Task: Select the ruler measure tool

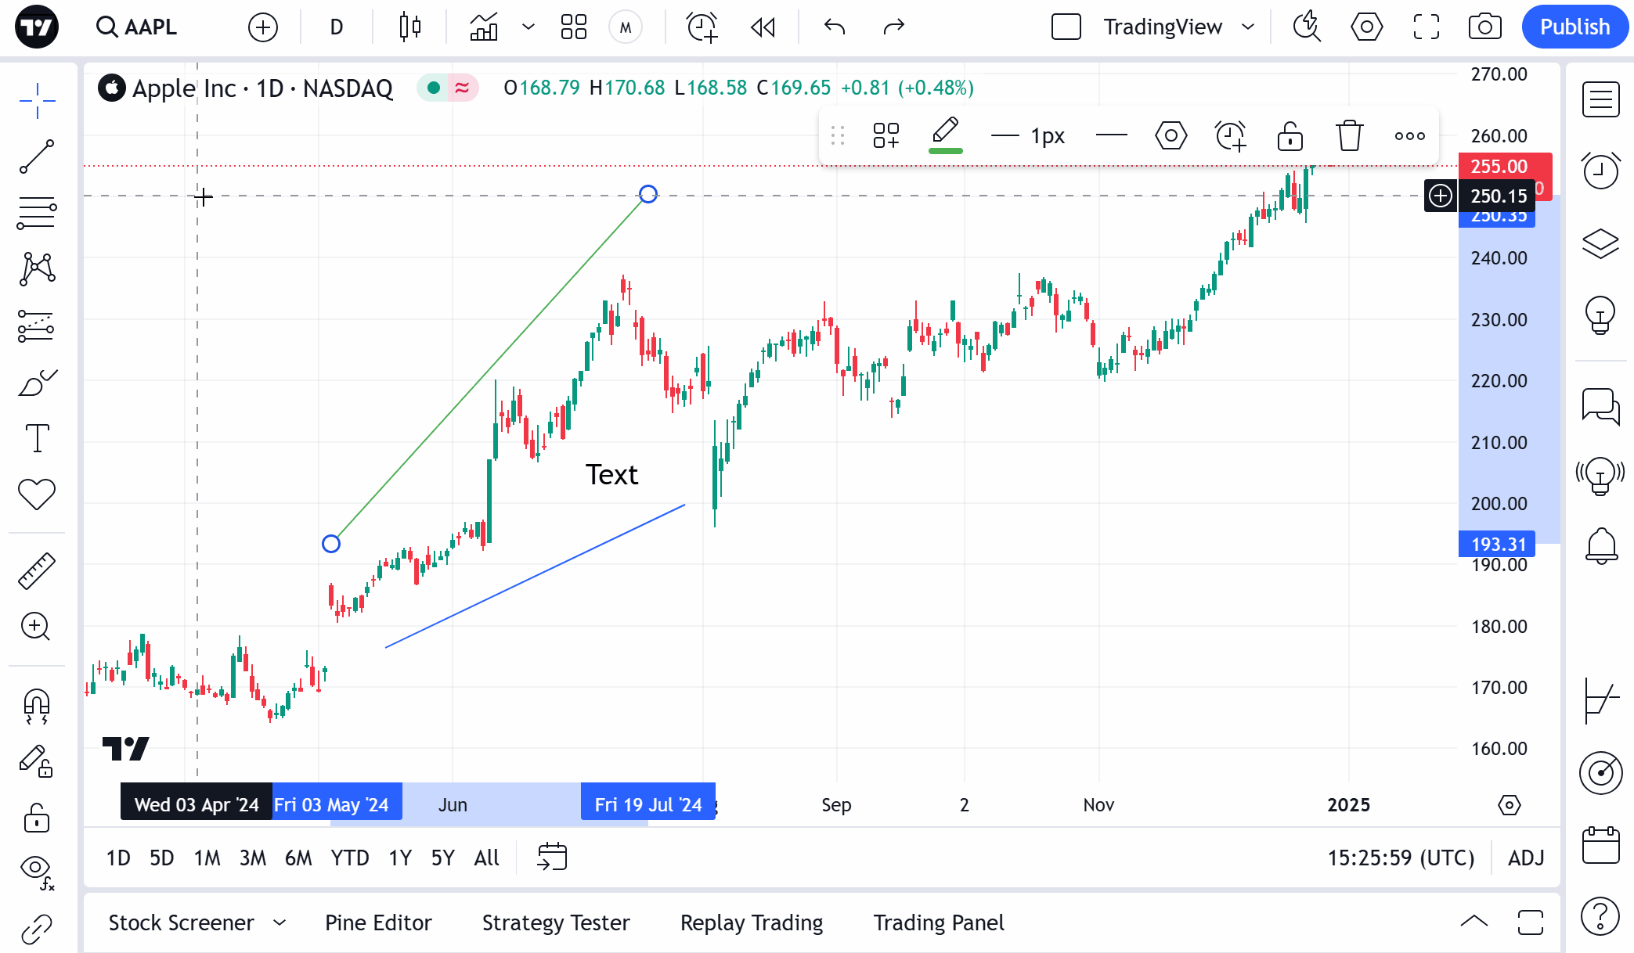Action: point(37,570)
